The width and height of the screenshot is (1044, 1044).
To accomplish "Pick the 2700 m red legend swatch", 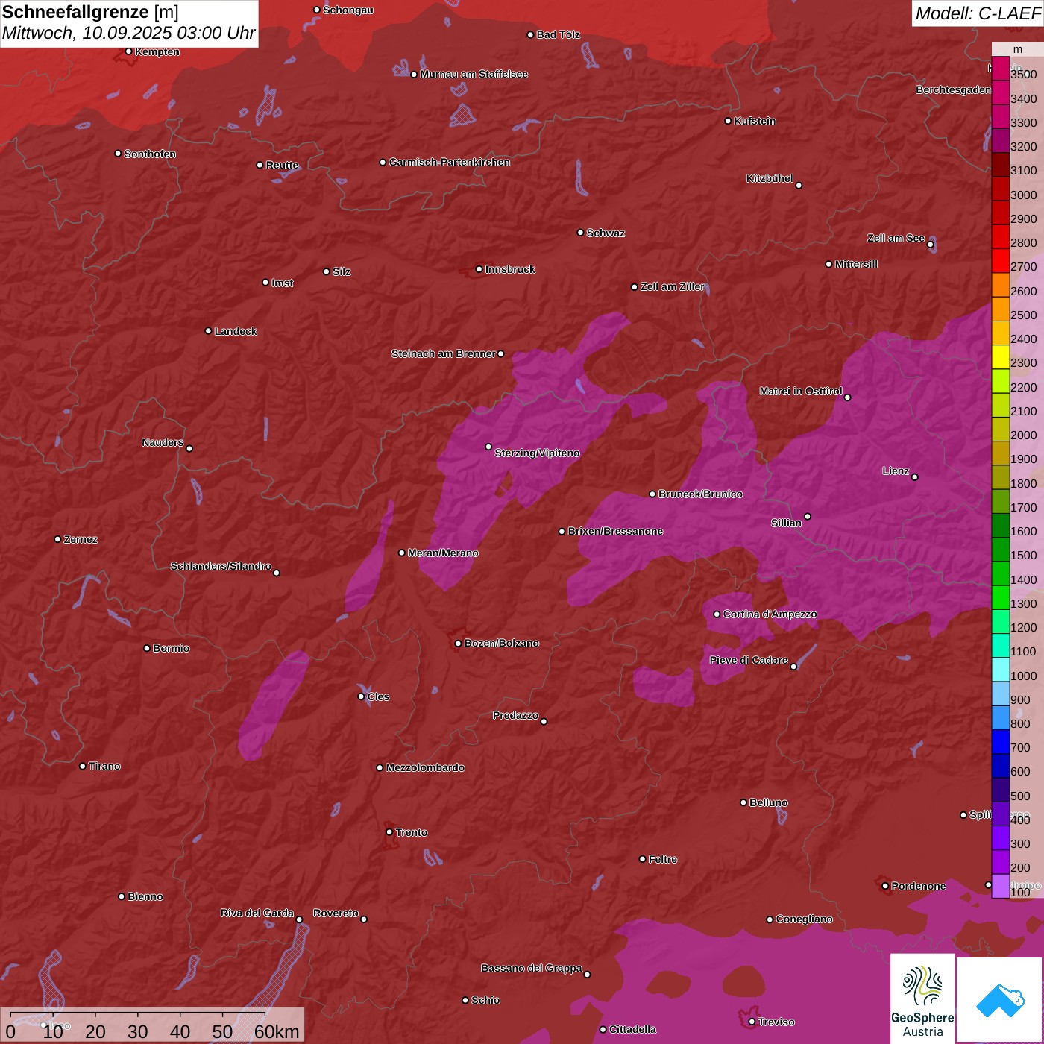I will click(1001, 261).
